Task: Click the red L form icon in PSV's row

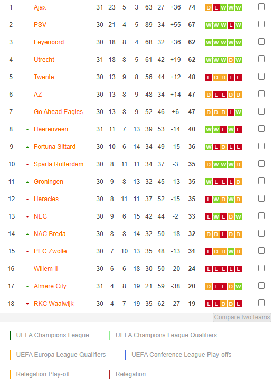Action: click(231, 25)
